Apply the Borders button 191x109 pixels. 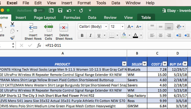[112, 35]
